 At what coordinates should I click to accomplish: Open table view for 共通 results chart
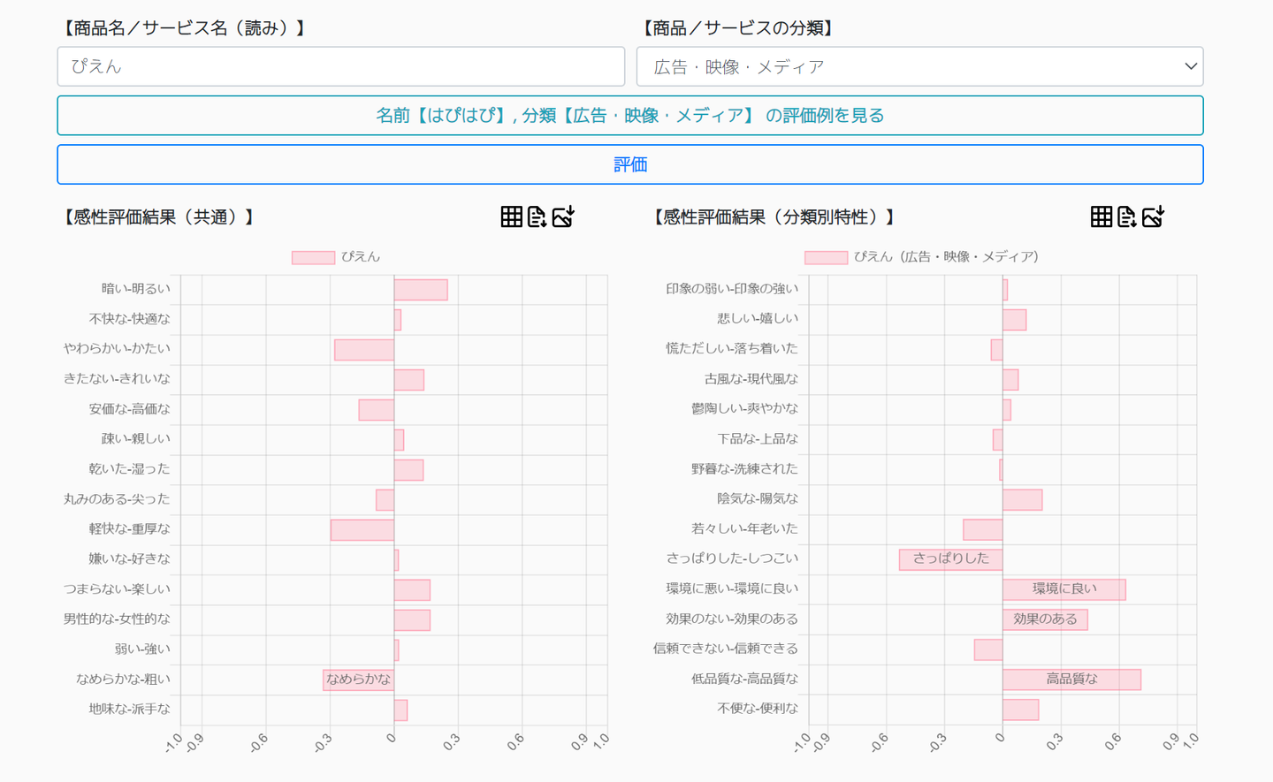tap(511, 216)
